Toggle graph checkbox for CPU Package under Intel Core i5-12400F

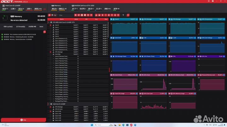tap(50, 107)
